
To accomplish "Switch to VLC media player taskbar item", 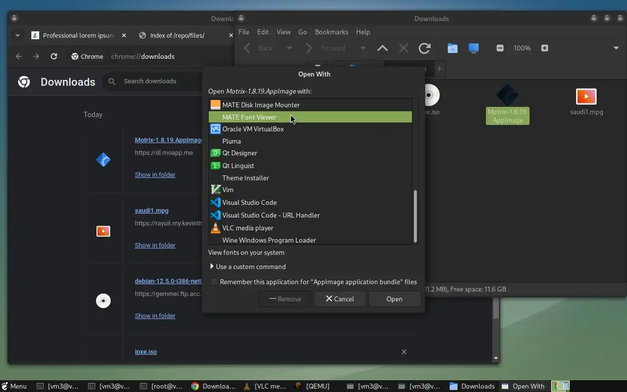I will click(x=265, y=386).
